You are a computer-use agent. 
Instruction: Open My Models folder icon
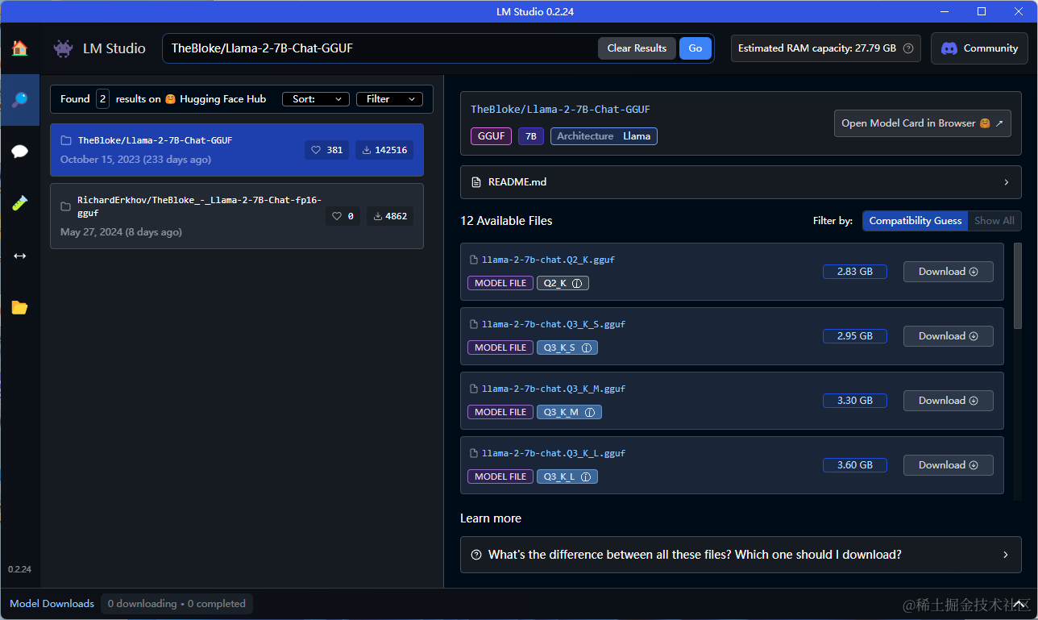19,307
